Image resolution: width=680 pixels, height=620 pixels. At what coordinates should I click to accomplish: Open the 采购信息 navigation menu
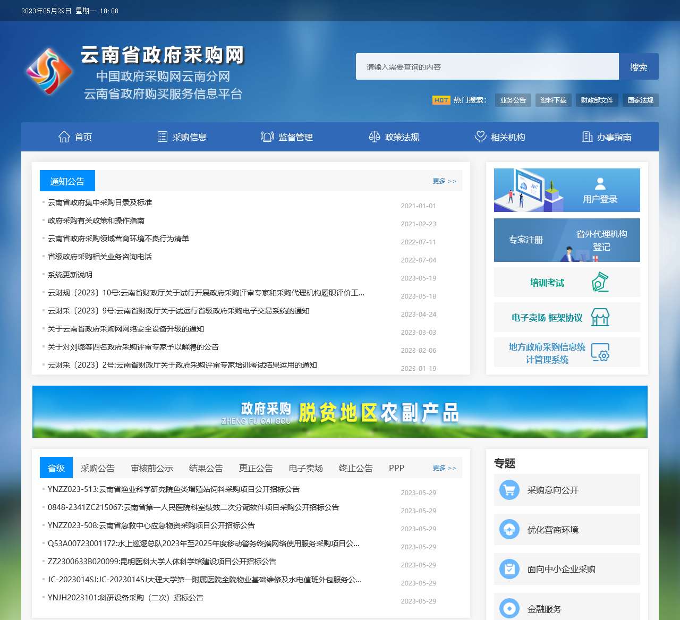[x=182, y=137]
